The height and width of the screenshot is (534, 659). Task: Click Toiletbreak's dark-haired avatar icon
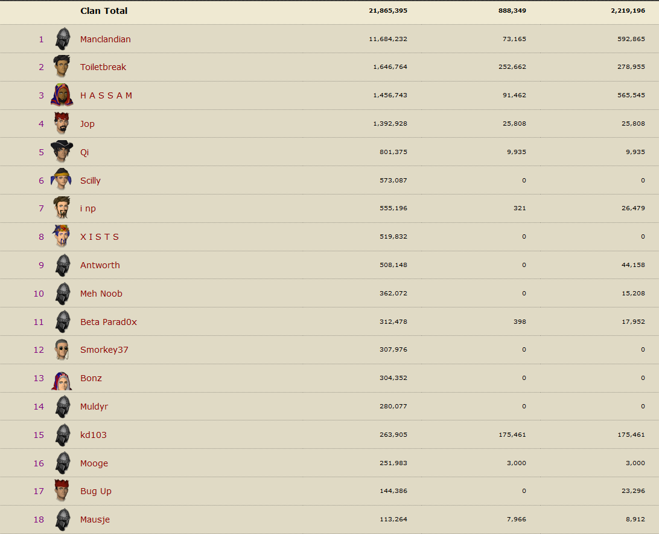(62, 67)
